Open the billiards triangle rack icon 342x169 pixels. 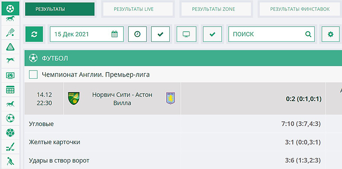[10, 47]
